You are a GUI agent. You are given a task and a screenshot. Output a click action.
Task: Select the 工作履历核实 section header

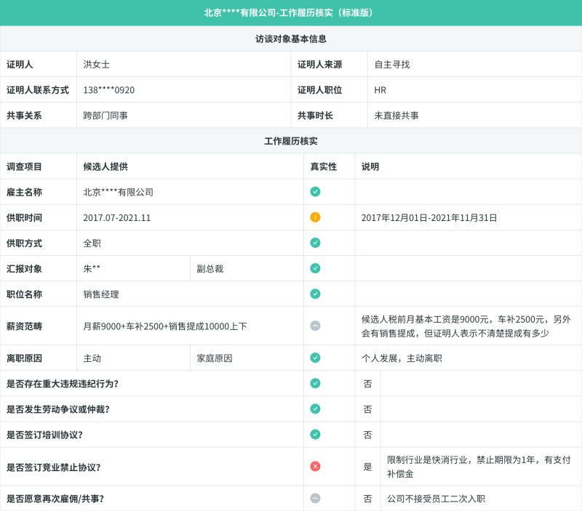pyautogui.click(x=291, y=141)
